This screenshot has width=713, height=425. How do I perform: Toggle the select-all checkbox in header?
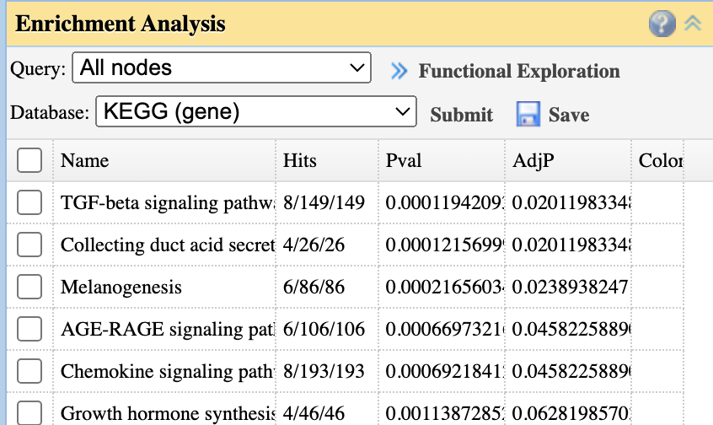pyautogui.click(x=29, y=160)
